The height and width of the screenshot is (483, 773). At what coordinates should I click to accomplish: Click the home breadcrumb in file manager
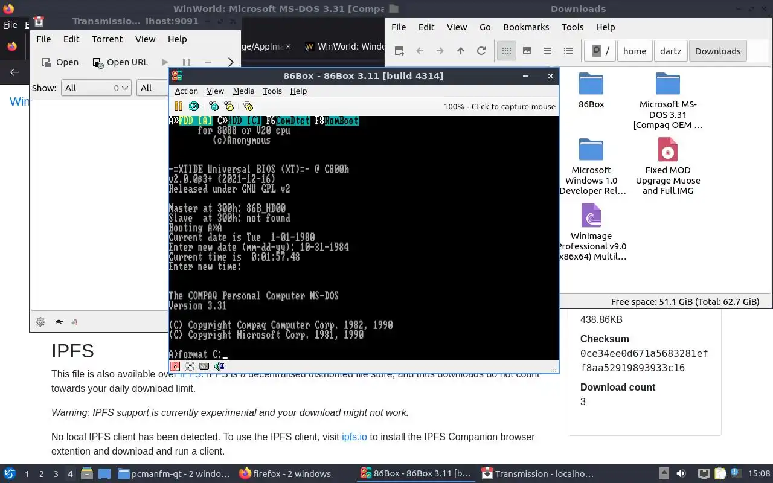pos(635,51)
